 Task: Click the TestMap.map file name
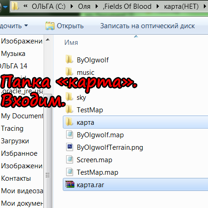(98, 172)
